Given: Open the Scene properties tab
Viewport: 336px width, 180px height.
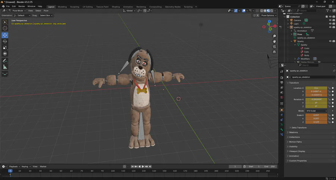Looking at the screenshot, I should point(281,92).
